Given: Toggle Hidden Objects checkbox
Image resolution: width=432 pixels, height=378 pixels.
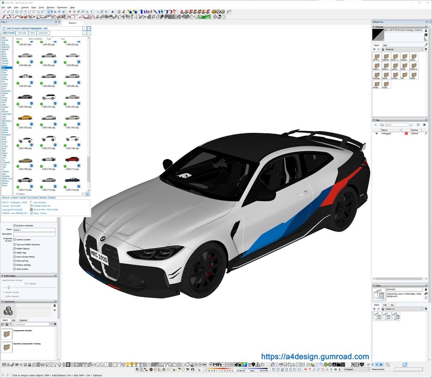Looking at the screenshot, I should pos(15,249).
